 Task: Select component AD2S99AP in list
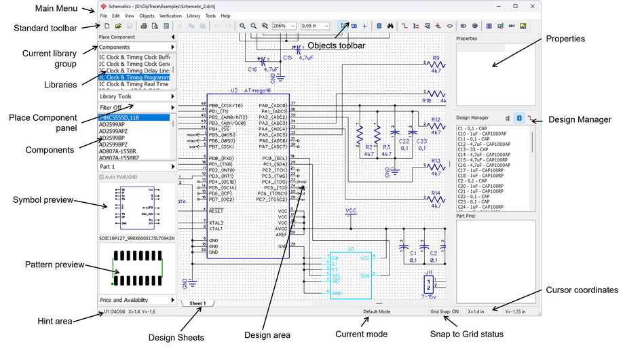(134, 124)
